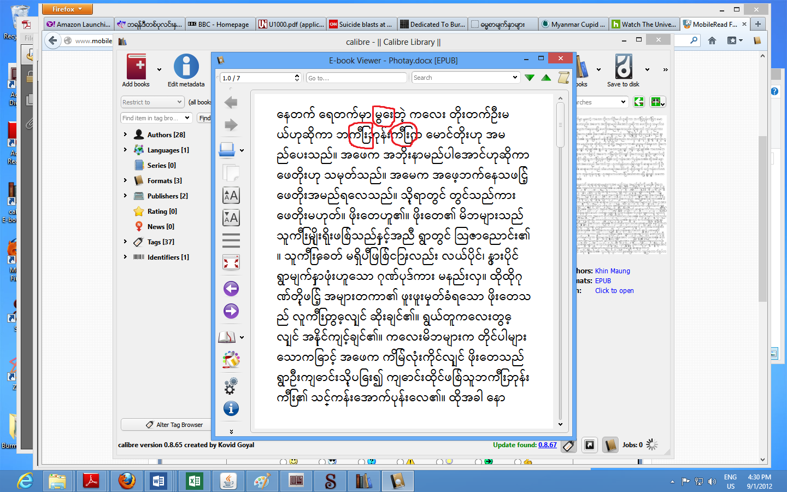Screen dimensions: 787x492
Task: Decrease font size in E-book Viewer
Action: [x=231, y=218]
